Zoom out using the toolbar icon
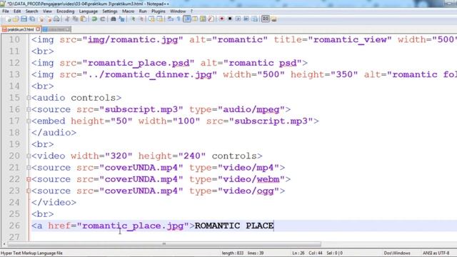 coord(141,19)
